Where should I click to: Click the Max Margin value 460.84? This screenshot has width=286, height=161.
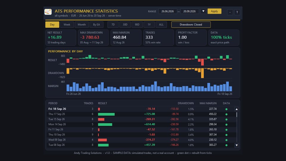[x=119, y=38]
